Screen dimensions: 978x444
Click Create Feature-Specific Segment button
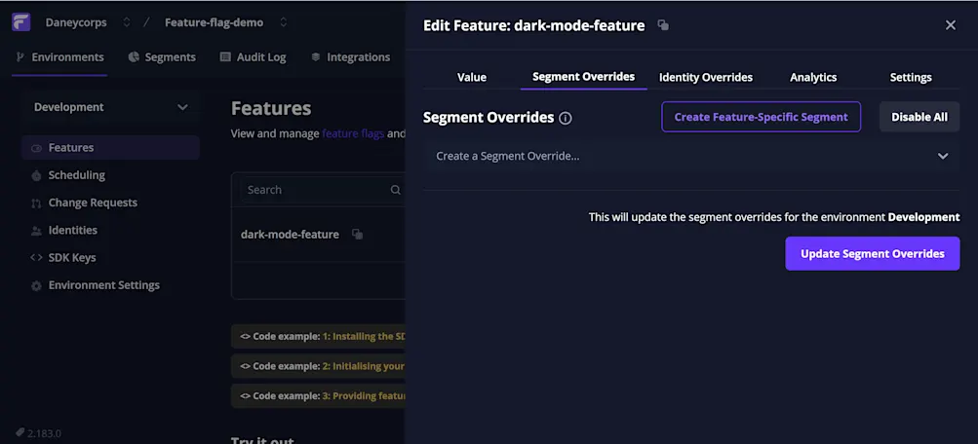(x=761, y=117)
